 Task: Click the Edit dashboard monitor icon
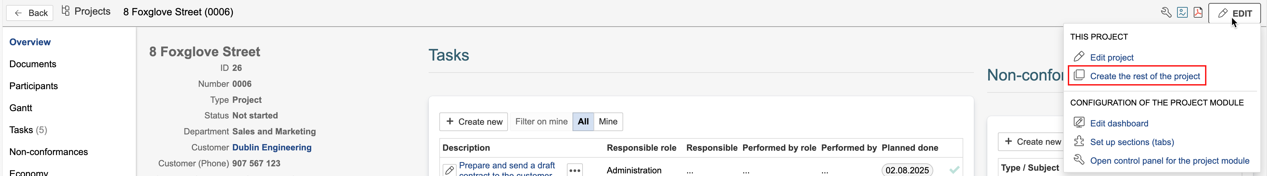1079,123
